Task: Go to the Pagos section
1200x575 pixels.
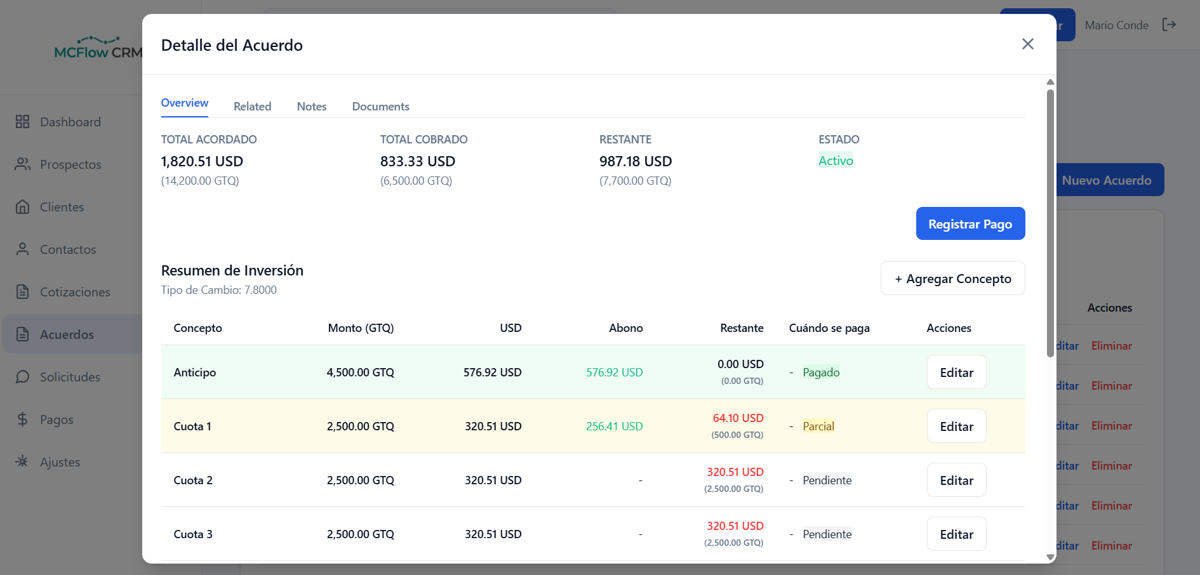Action: tap(57, 419)
